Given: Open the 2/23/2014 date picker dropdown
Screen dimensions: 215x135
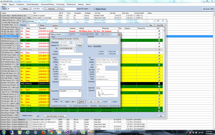Looking at the screenshot, I should click(42, 9).
